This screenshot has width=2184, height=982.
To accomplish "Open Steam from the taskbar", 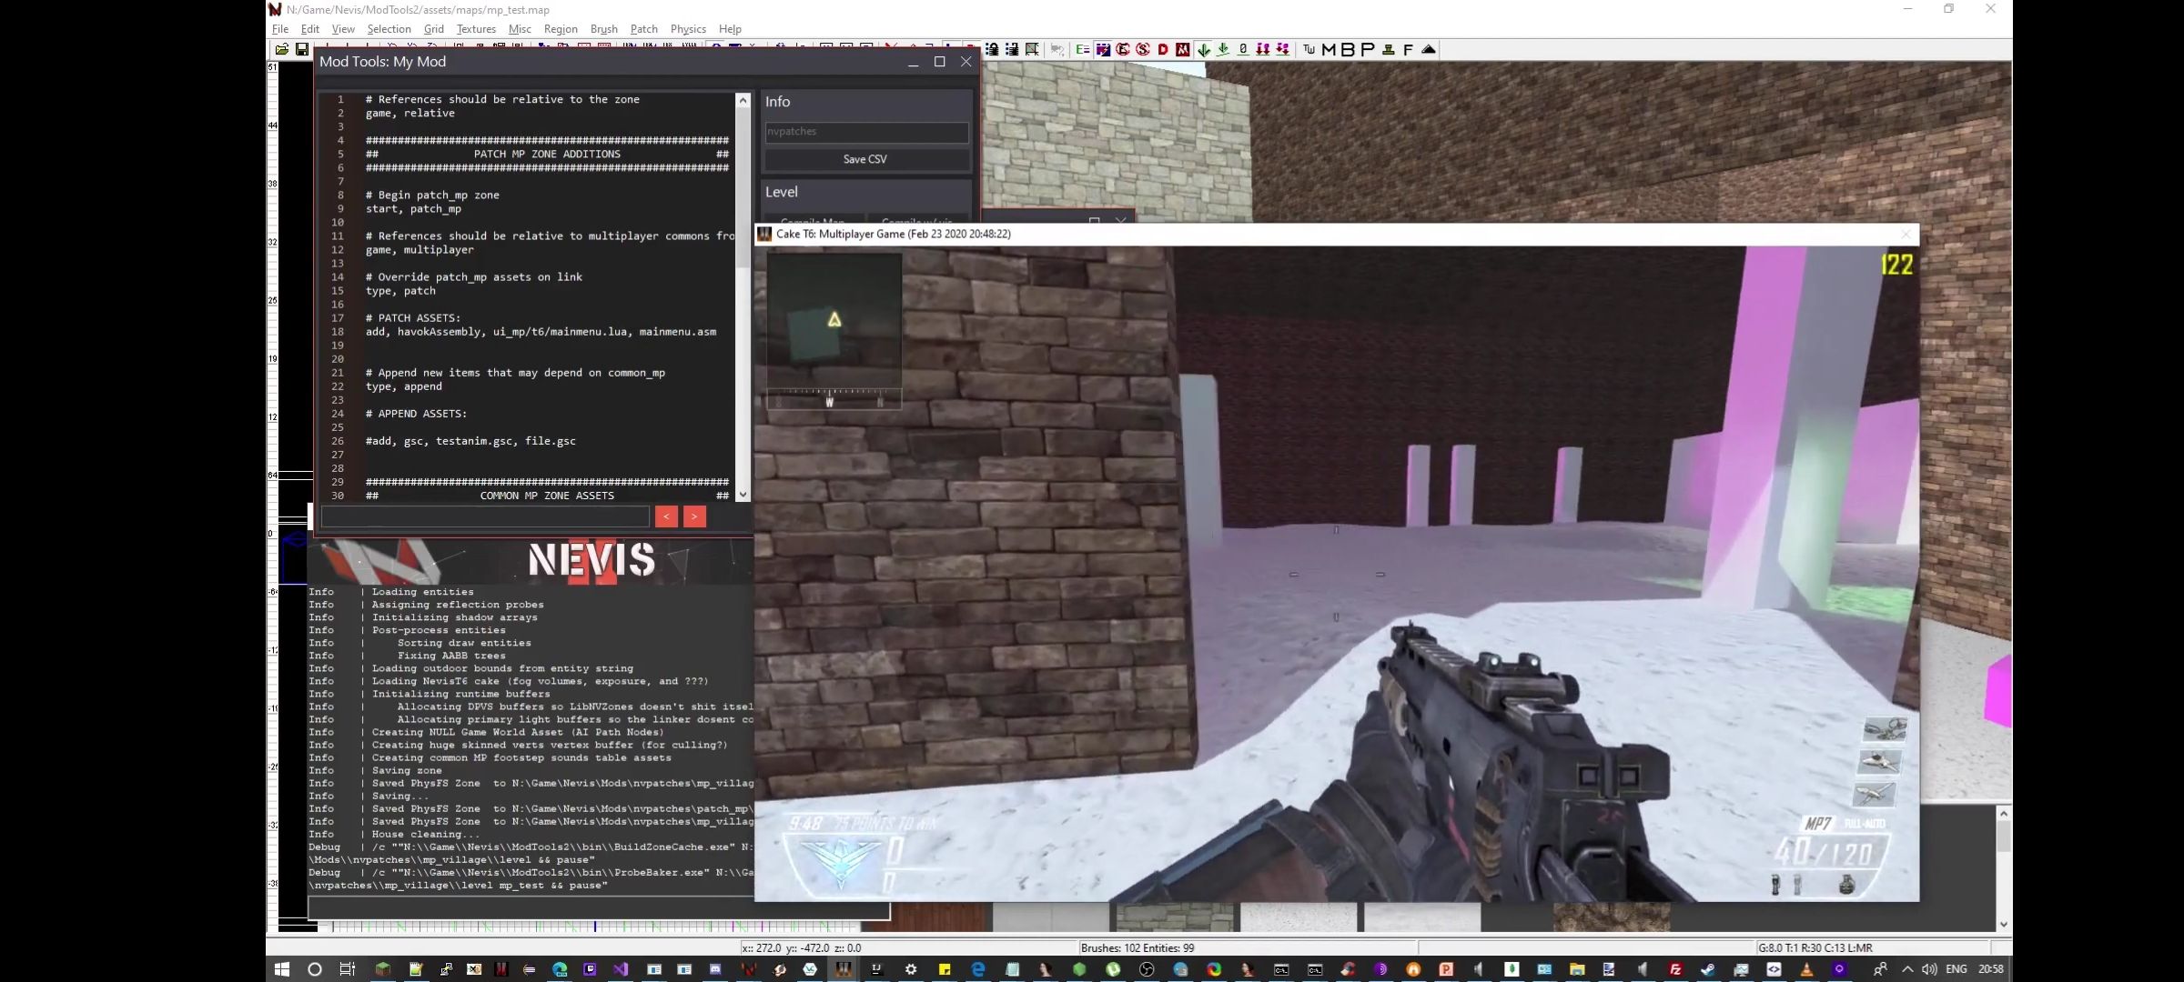I will (1707, 969).
